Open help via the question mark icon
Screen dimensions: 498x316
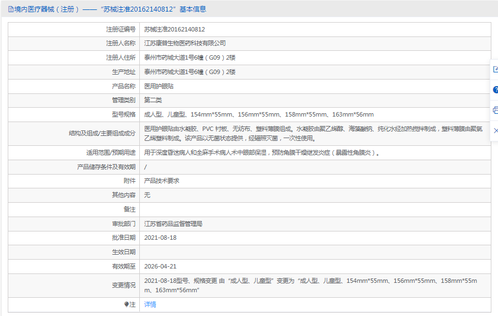click(x=495, y=89)
